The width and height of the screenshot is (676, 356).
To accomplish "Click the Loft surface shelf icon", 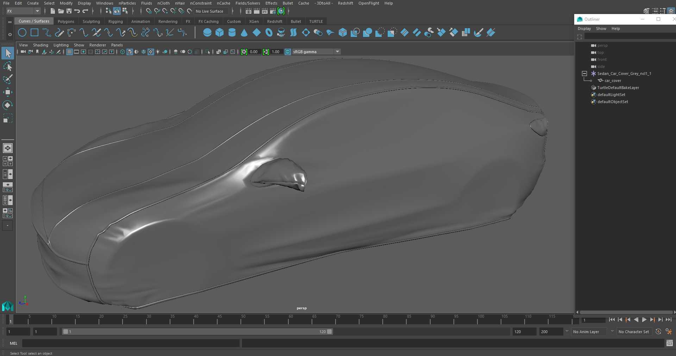I will coord(293,33).
